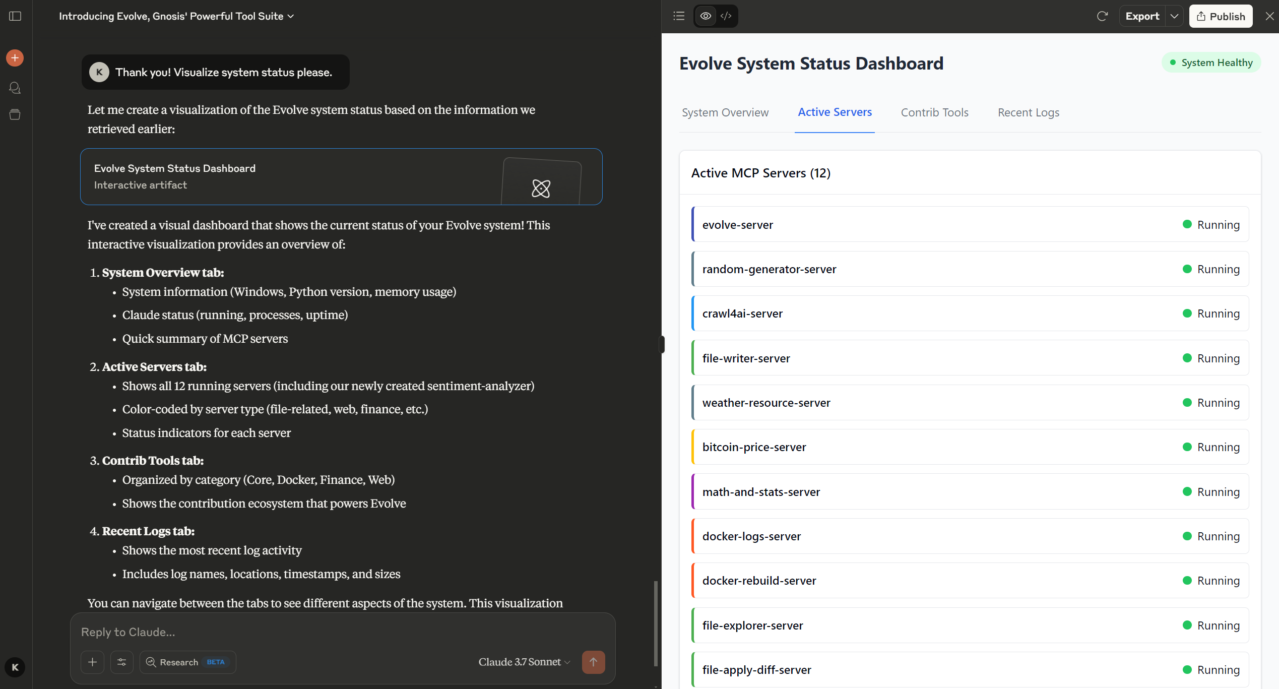Switch artifact to code view
1279x689 pixels.
pos(726,16)
